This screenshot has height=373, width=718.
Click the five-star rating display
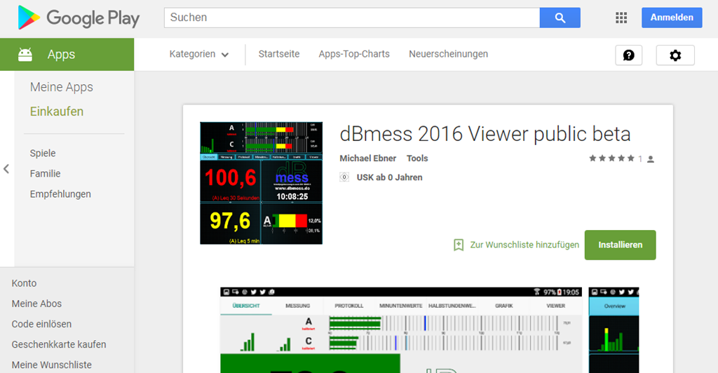click(x=611, y=159)
